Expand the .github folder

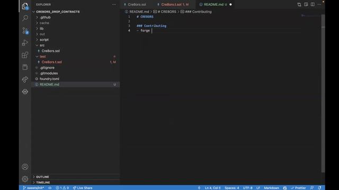(x=45, y=17)
